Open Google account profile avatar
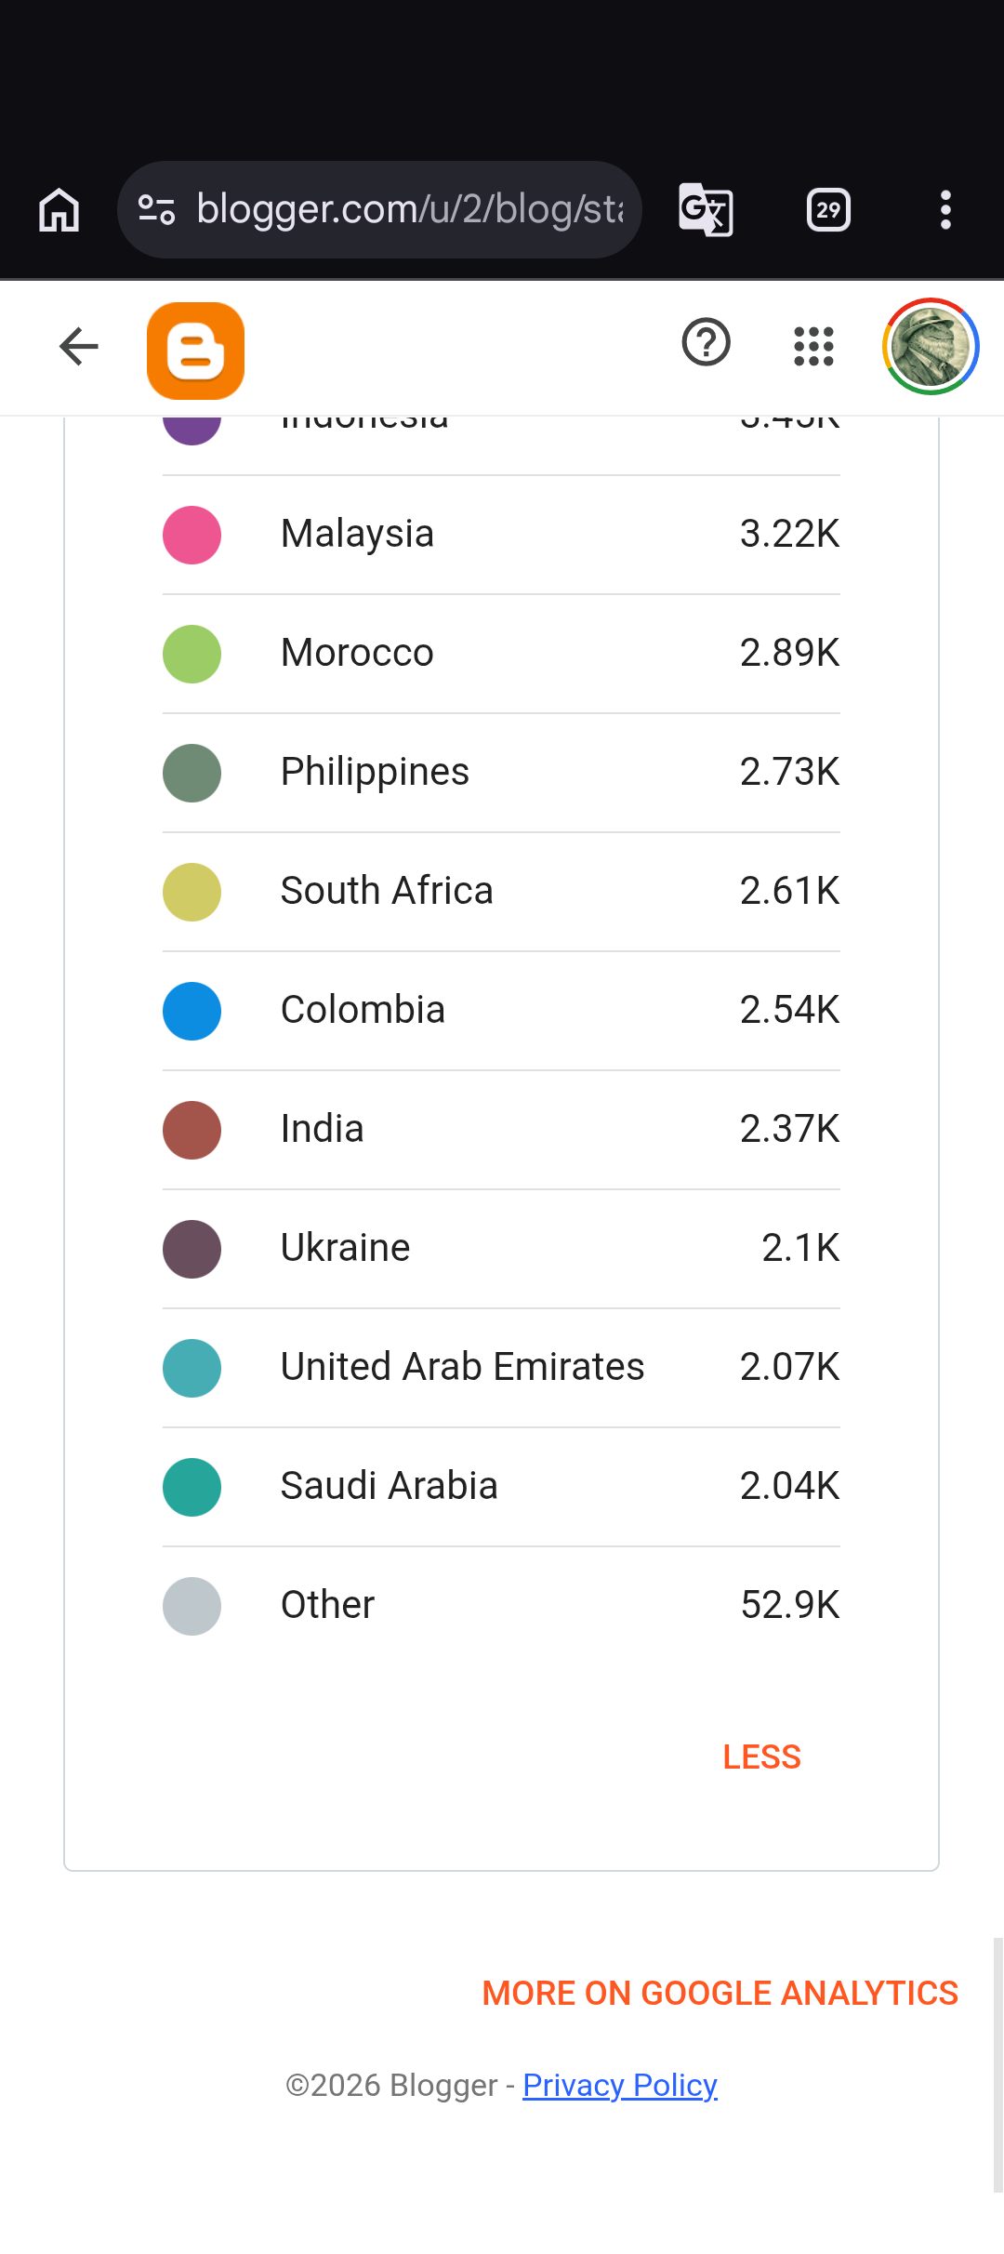Image resolution: width=1004 pixels, height=2254 pixels. tap(931, 346)
